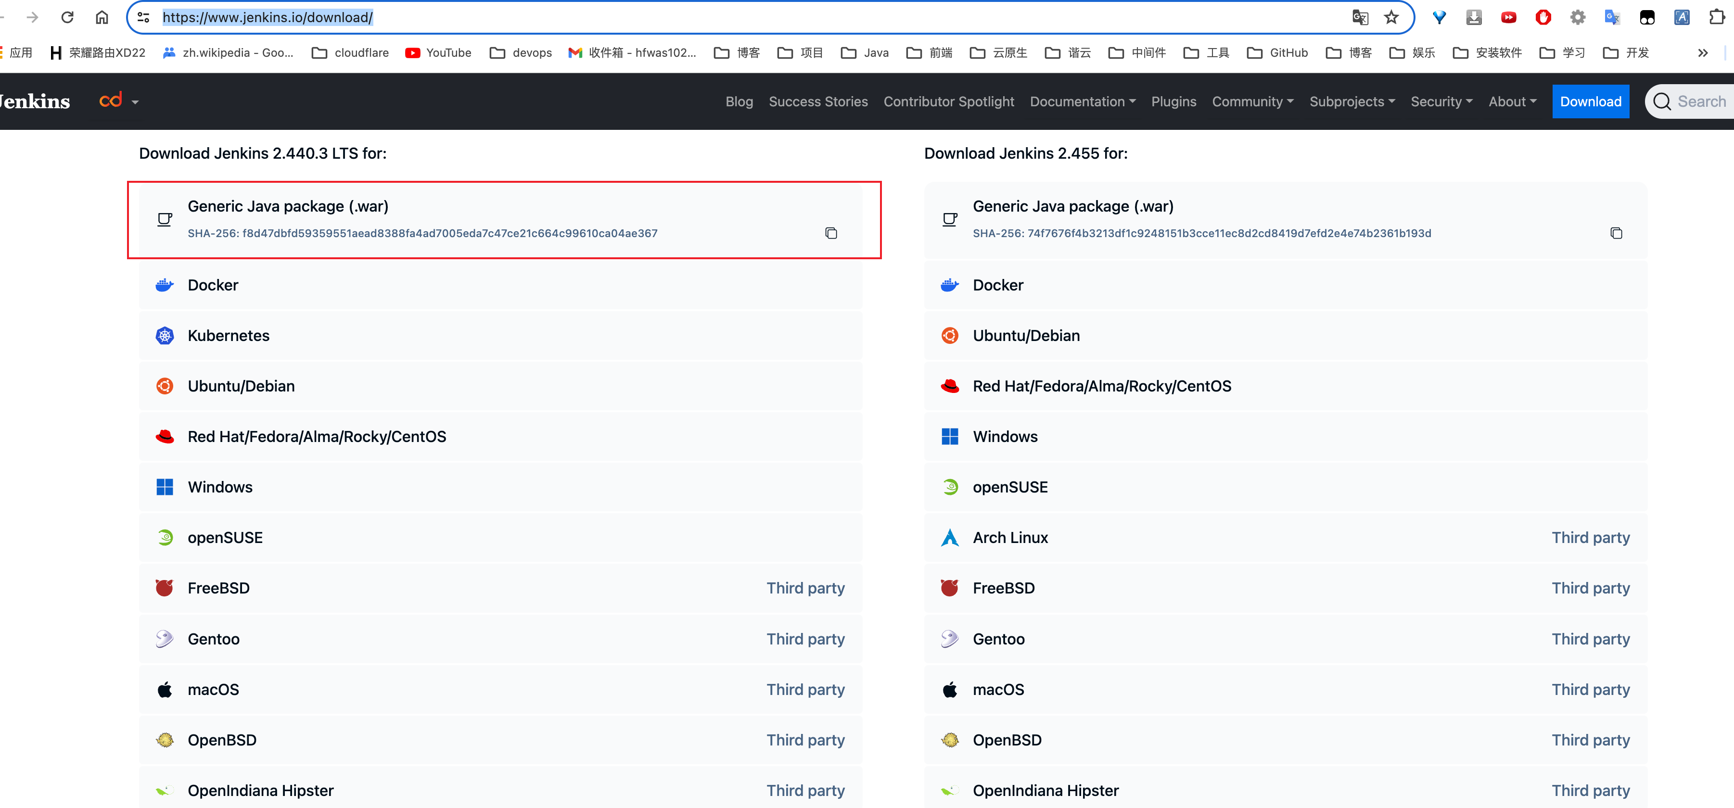
Task: Click the blue A extension icon
Action: pos(1682,17)
